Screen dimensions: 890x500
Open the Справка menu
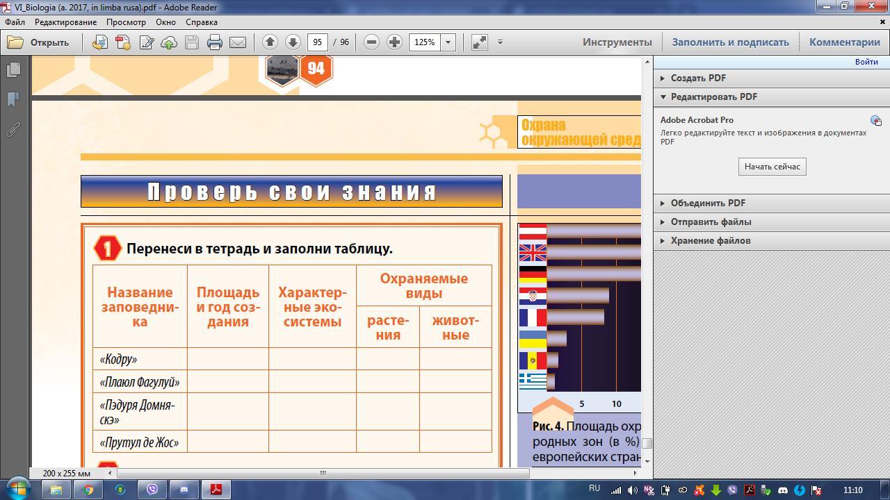point(202,22)
